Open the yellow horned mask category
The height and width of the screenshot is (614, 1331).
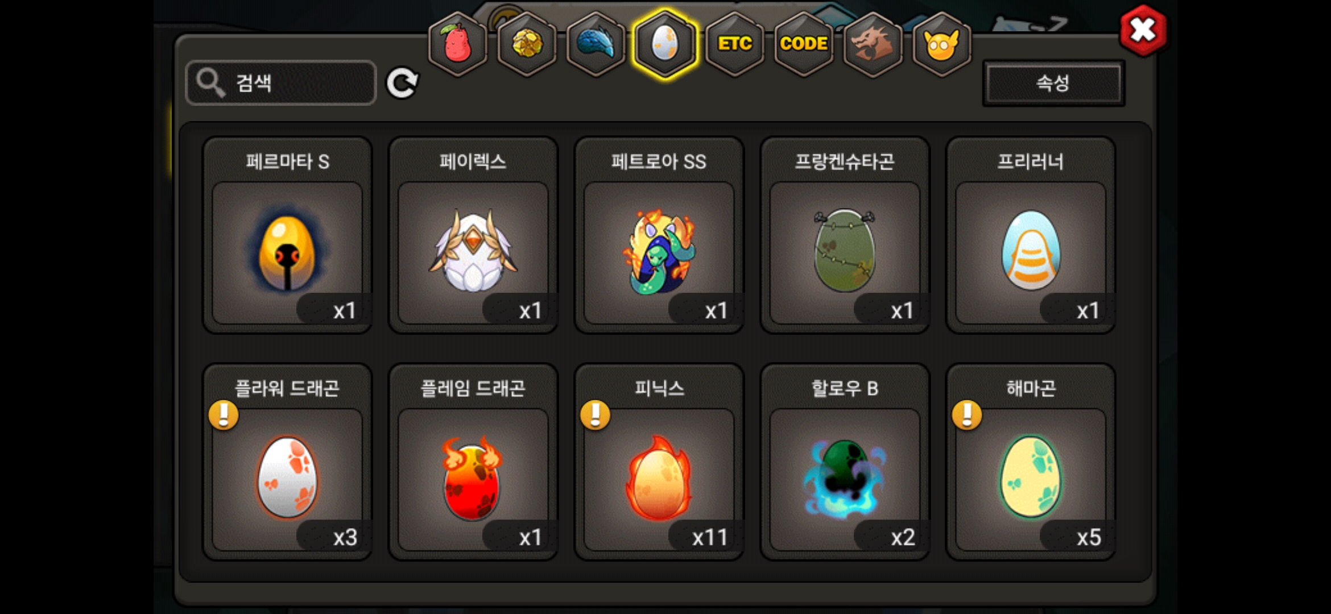[941, 44]
